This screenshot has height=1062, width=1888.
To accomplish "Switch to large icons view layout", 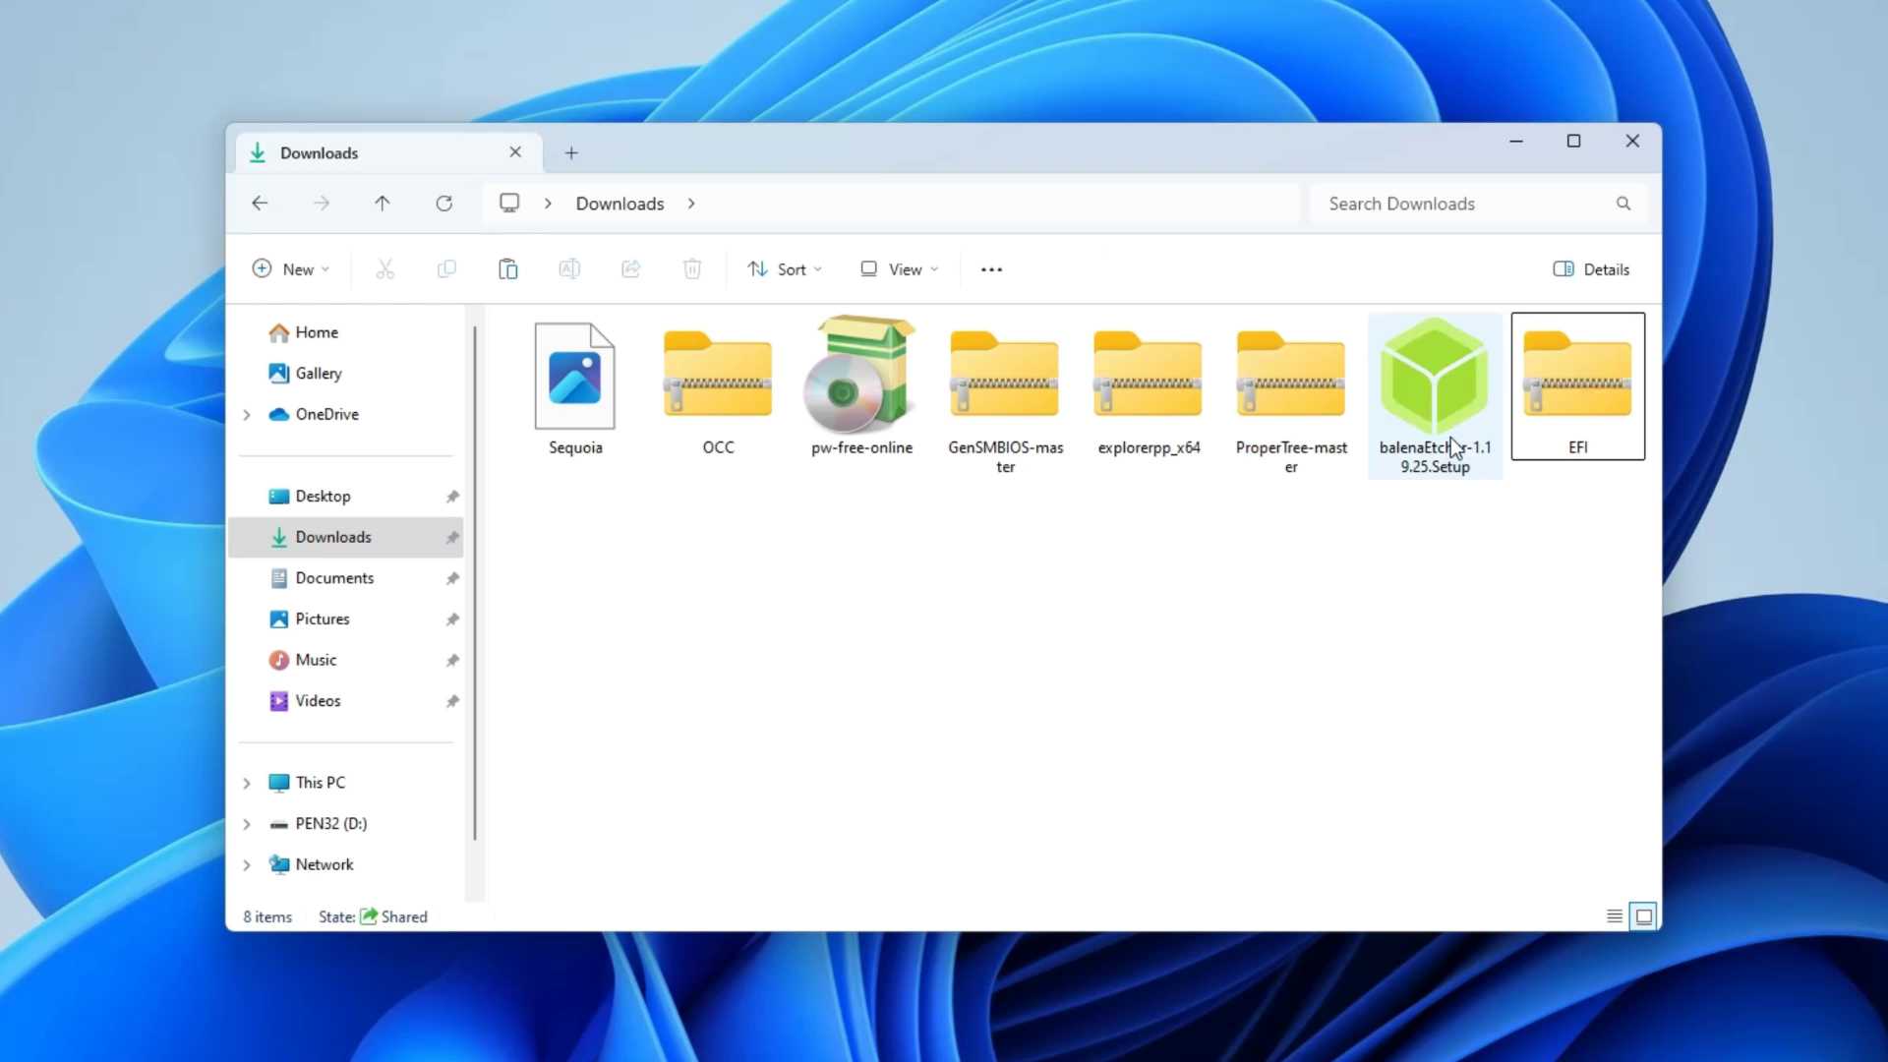I will (x=1644, y=916).
